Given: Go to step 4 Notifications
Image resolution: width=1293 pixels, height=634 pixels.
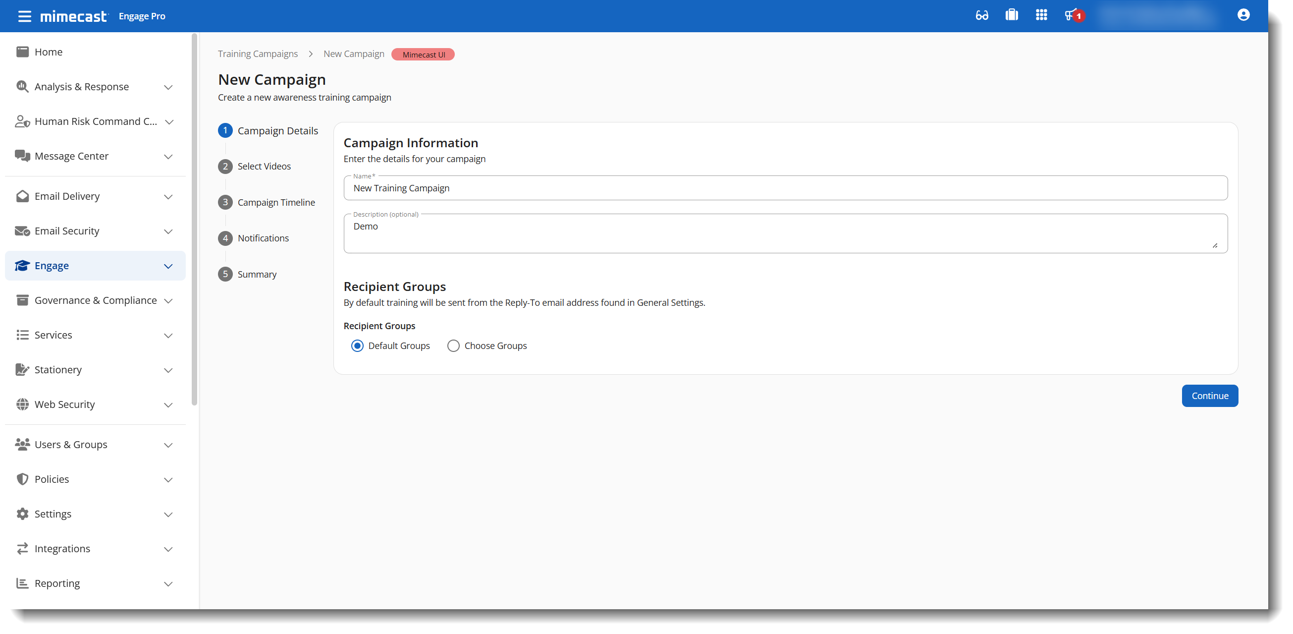Looking at the screenshot, I should pyautogui.click(x=254, y=238).
